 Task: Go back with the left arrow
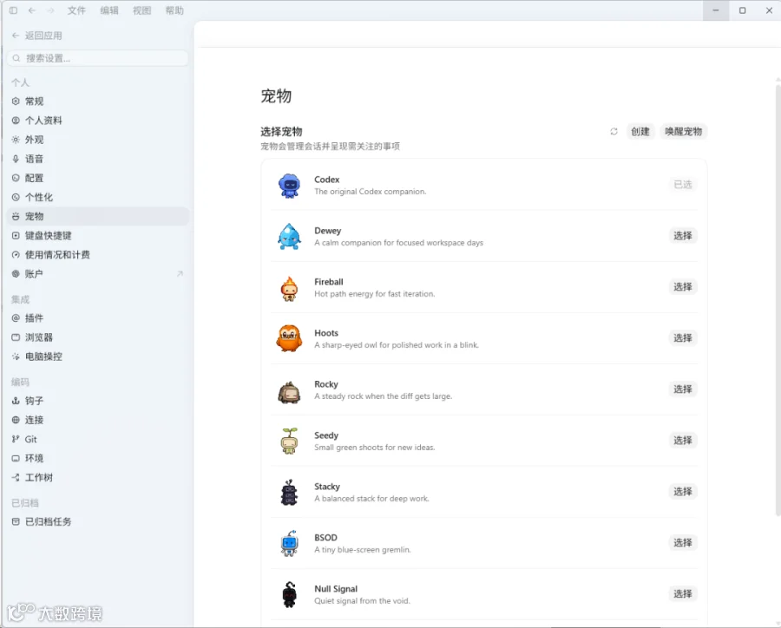pyautogui.click(x=32, y=10)
